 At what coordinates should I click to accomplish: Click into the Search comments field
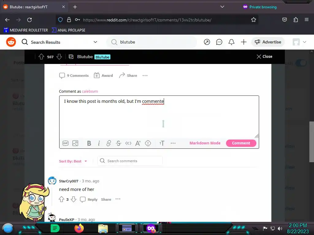(130, 161)
